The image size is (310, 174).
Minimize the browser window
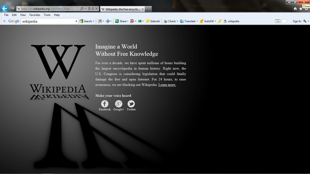tap(289, 2)
